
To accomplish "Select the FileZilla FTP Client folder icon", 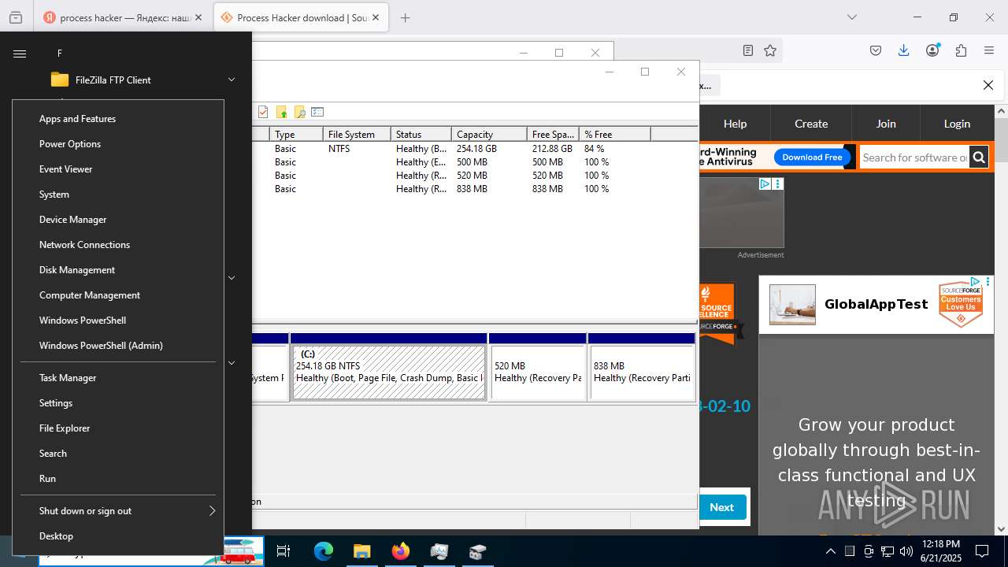I will pos(60,80).
